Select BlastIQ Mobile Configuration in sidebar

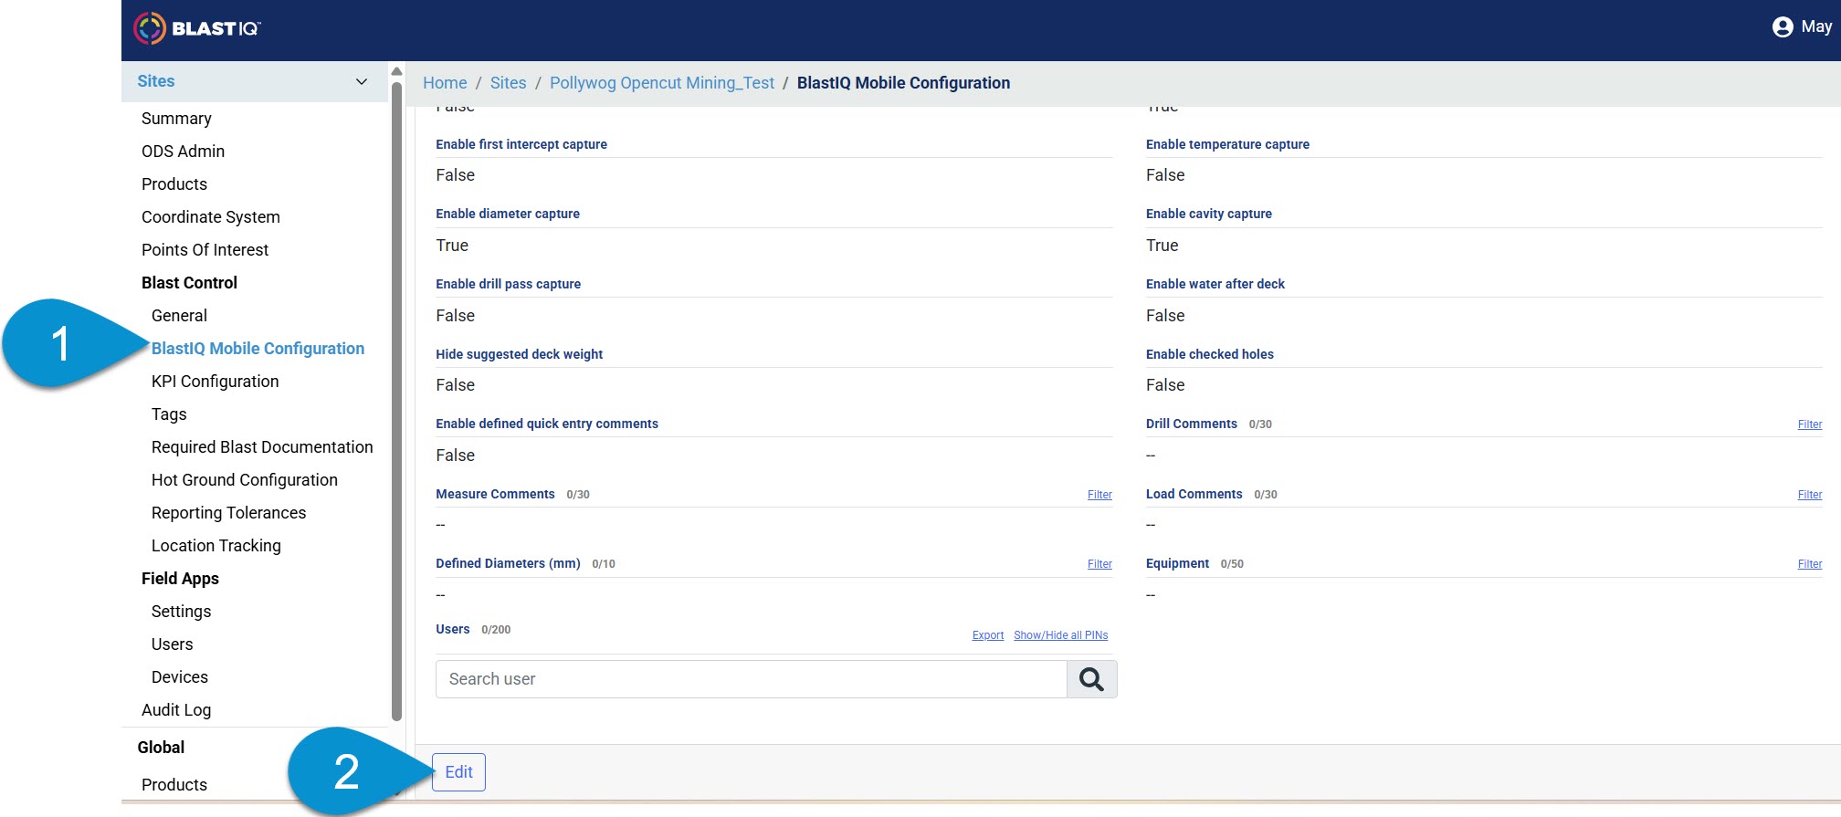(258, 349)
